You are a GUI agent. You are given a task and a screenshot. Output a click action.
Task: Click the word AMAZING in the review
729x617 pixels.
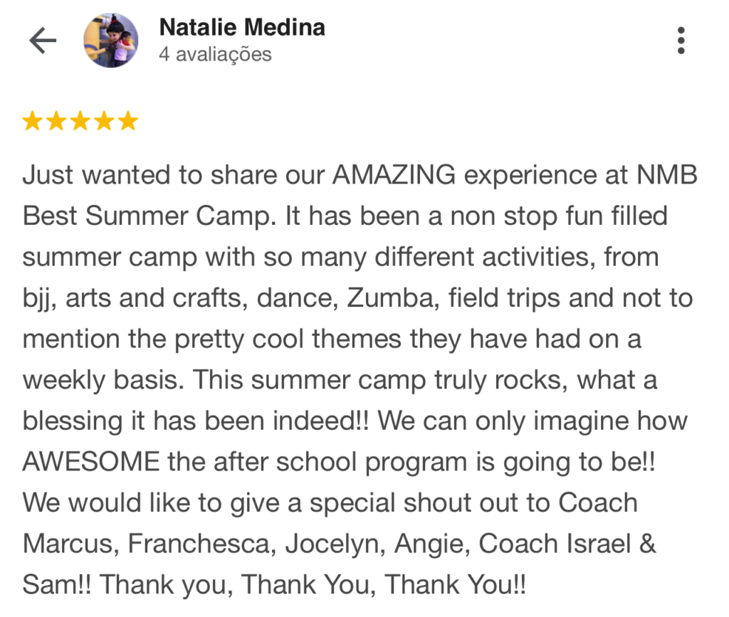394,175
